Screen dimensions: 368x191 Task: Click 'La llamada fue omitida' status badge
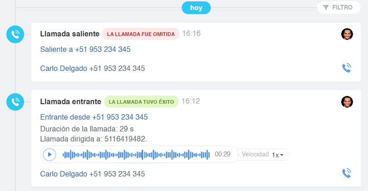141,34
